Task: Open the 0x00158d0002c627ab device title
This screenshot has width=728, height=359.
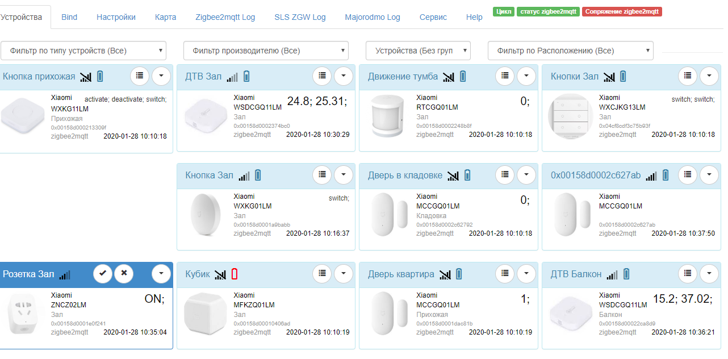Action: point(596,175)
